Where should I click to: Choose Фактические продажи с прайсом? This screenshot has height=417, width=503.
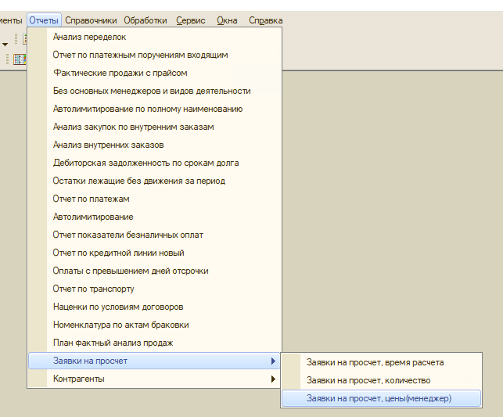pos(155,73)
